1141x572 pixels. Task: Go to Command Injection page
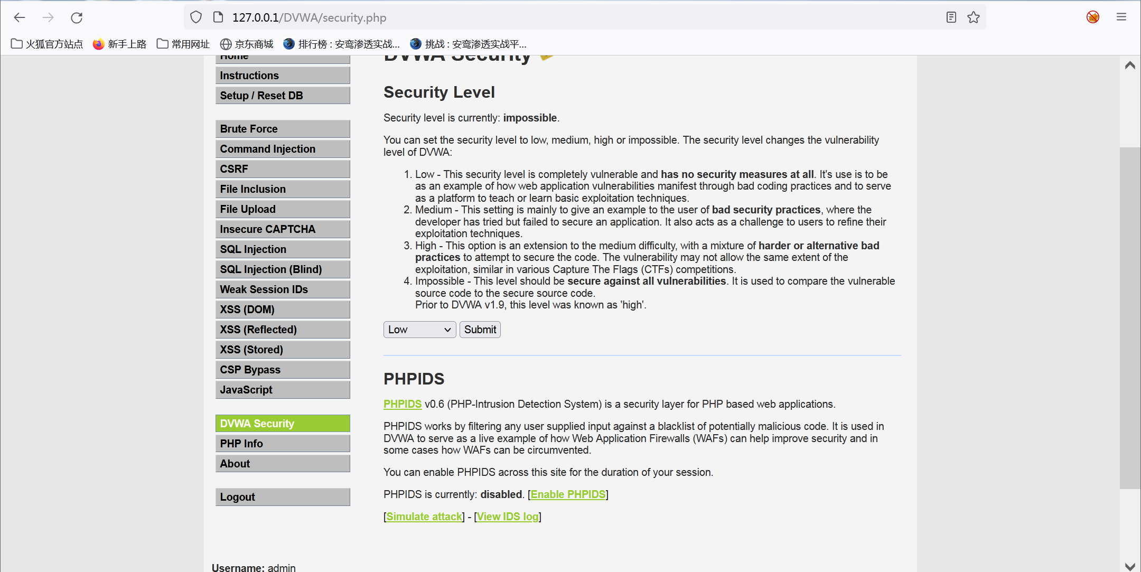click(x=283, y=149)
